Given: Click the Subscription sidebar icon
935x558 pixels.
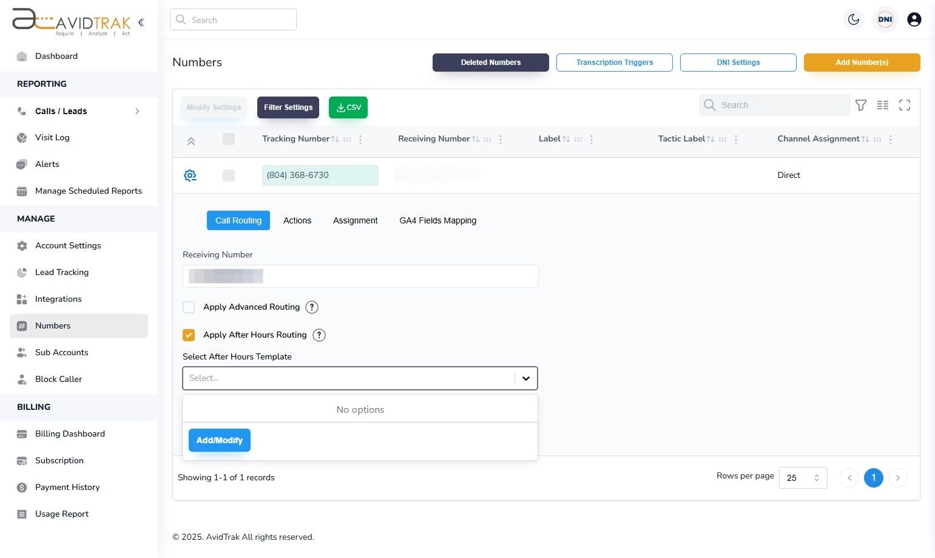Looking at the screenshot, I should [x=22, y=461].
